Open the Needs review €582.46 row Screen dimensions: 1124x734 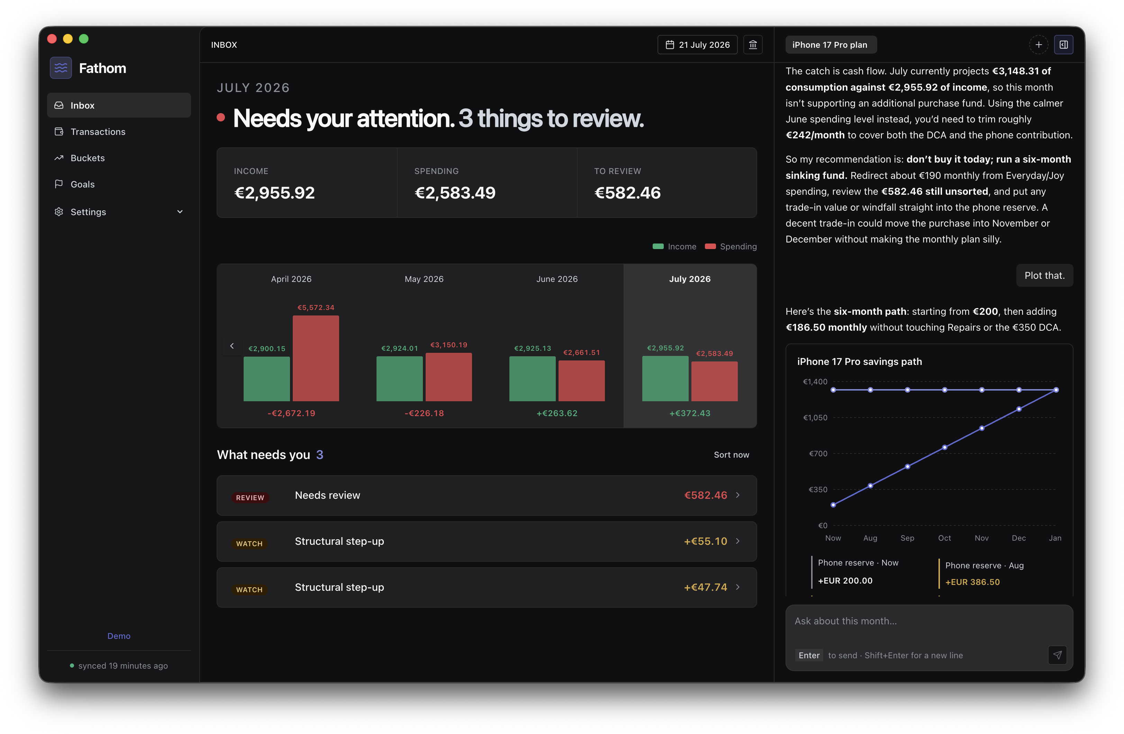[487, 495]
